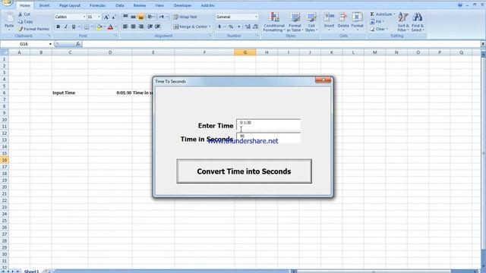Click the Merge & Center button

coord(191,27)
